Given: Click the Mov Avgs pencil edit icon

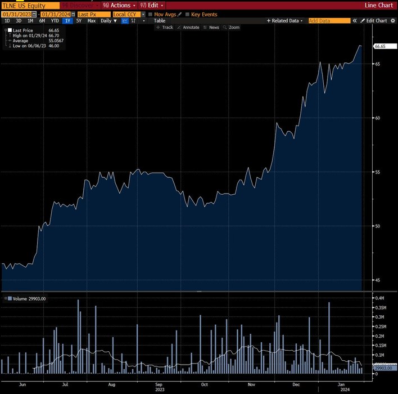Looking at the screenshot, I should [x=179, y=14].
